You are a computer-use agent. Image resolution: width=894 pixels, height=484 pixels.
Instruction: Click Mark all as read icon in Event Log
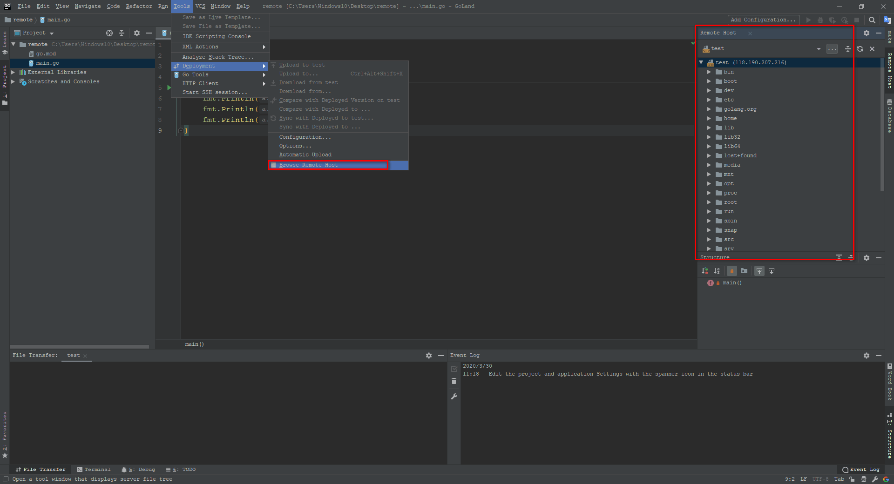click(x=454, y=369)
